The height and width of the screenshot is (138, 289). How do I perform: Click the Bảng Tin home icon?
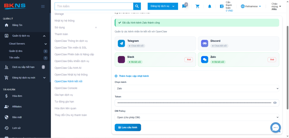click(x=6, y=25)
